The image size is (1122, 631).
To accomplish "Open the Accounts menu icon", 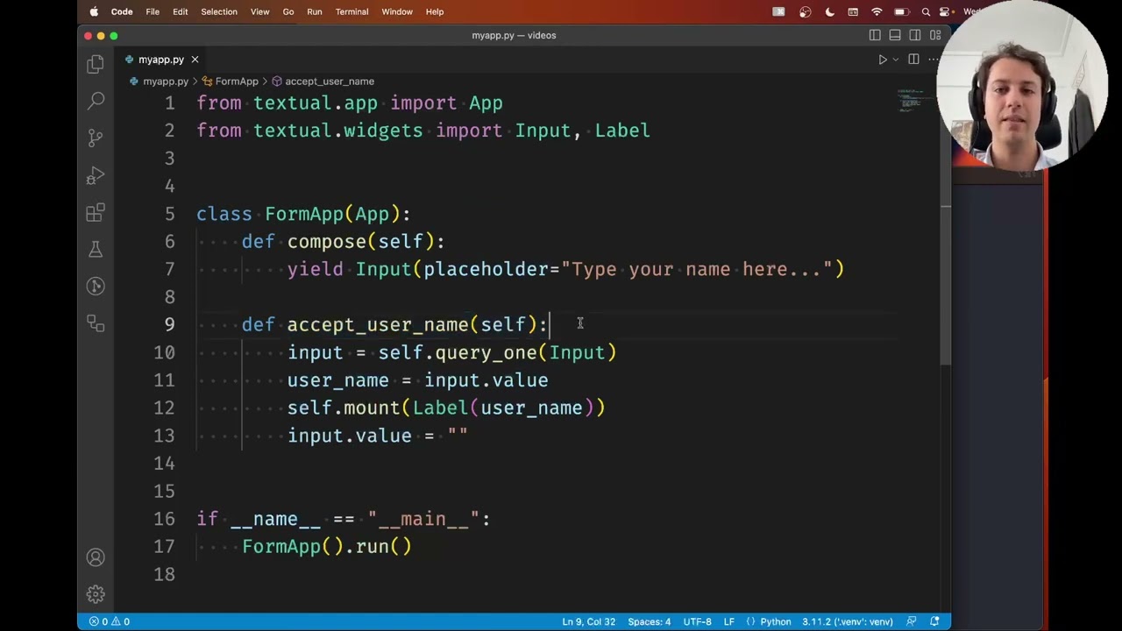I will tap(96, 557).
